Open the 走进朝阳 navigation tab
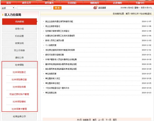 point(117,3)
